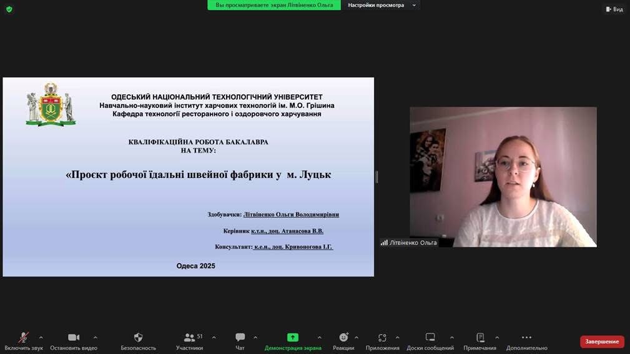Click green encryption shield icon
This screenshot has height=354, width=630.
click(x=9, y=9)
